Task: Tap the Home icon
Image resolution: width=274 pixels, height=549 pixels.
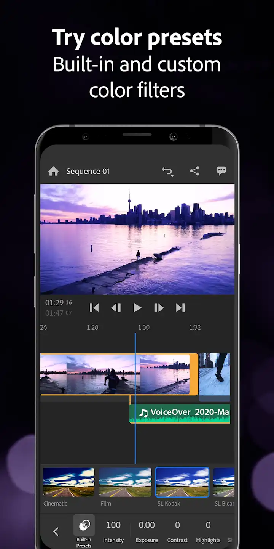Action: point(53,172)
